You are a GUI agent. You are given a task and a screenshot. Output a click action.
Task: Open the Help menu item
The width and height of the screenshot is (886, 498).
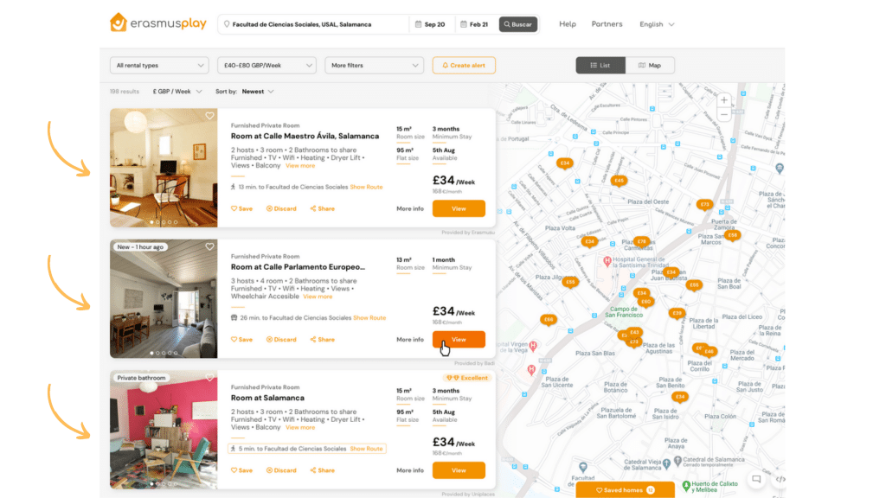pos(568,24)
